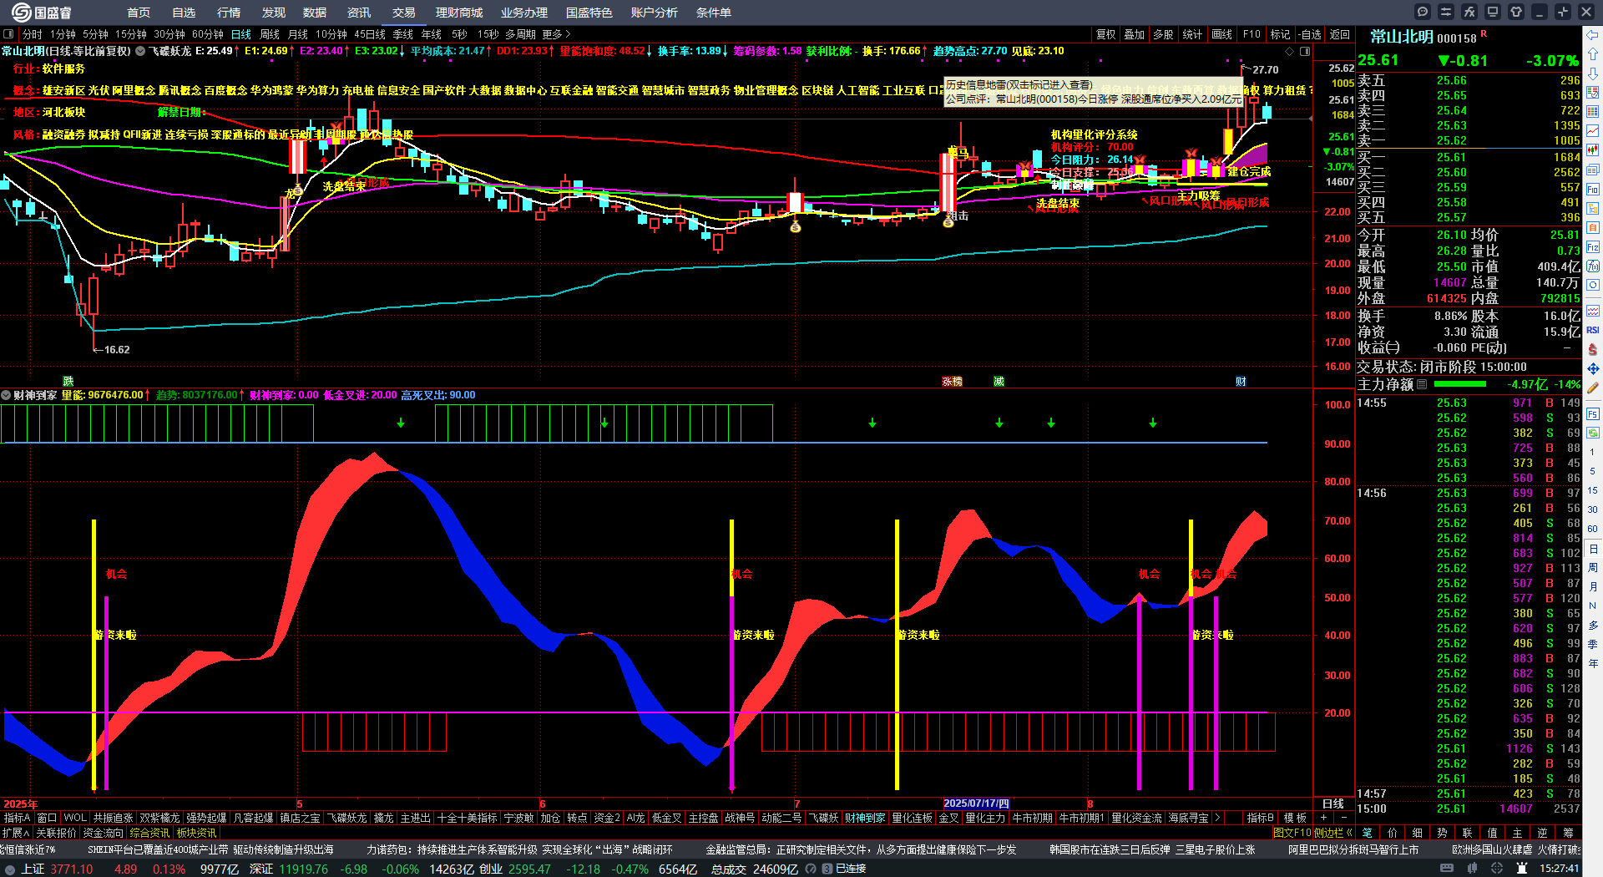Zoom in chart with the + button
This screenshot has height=877, width=1603.
[1323, 818]
